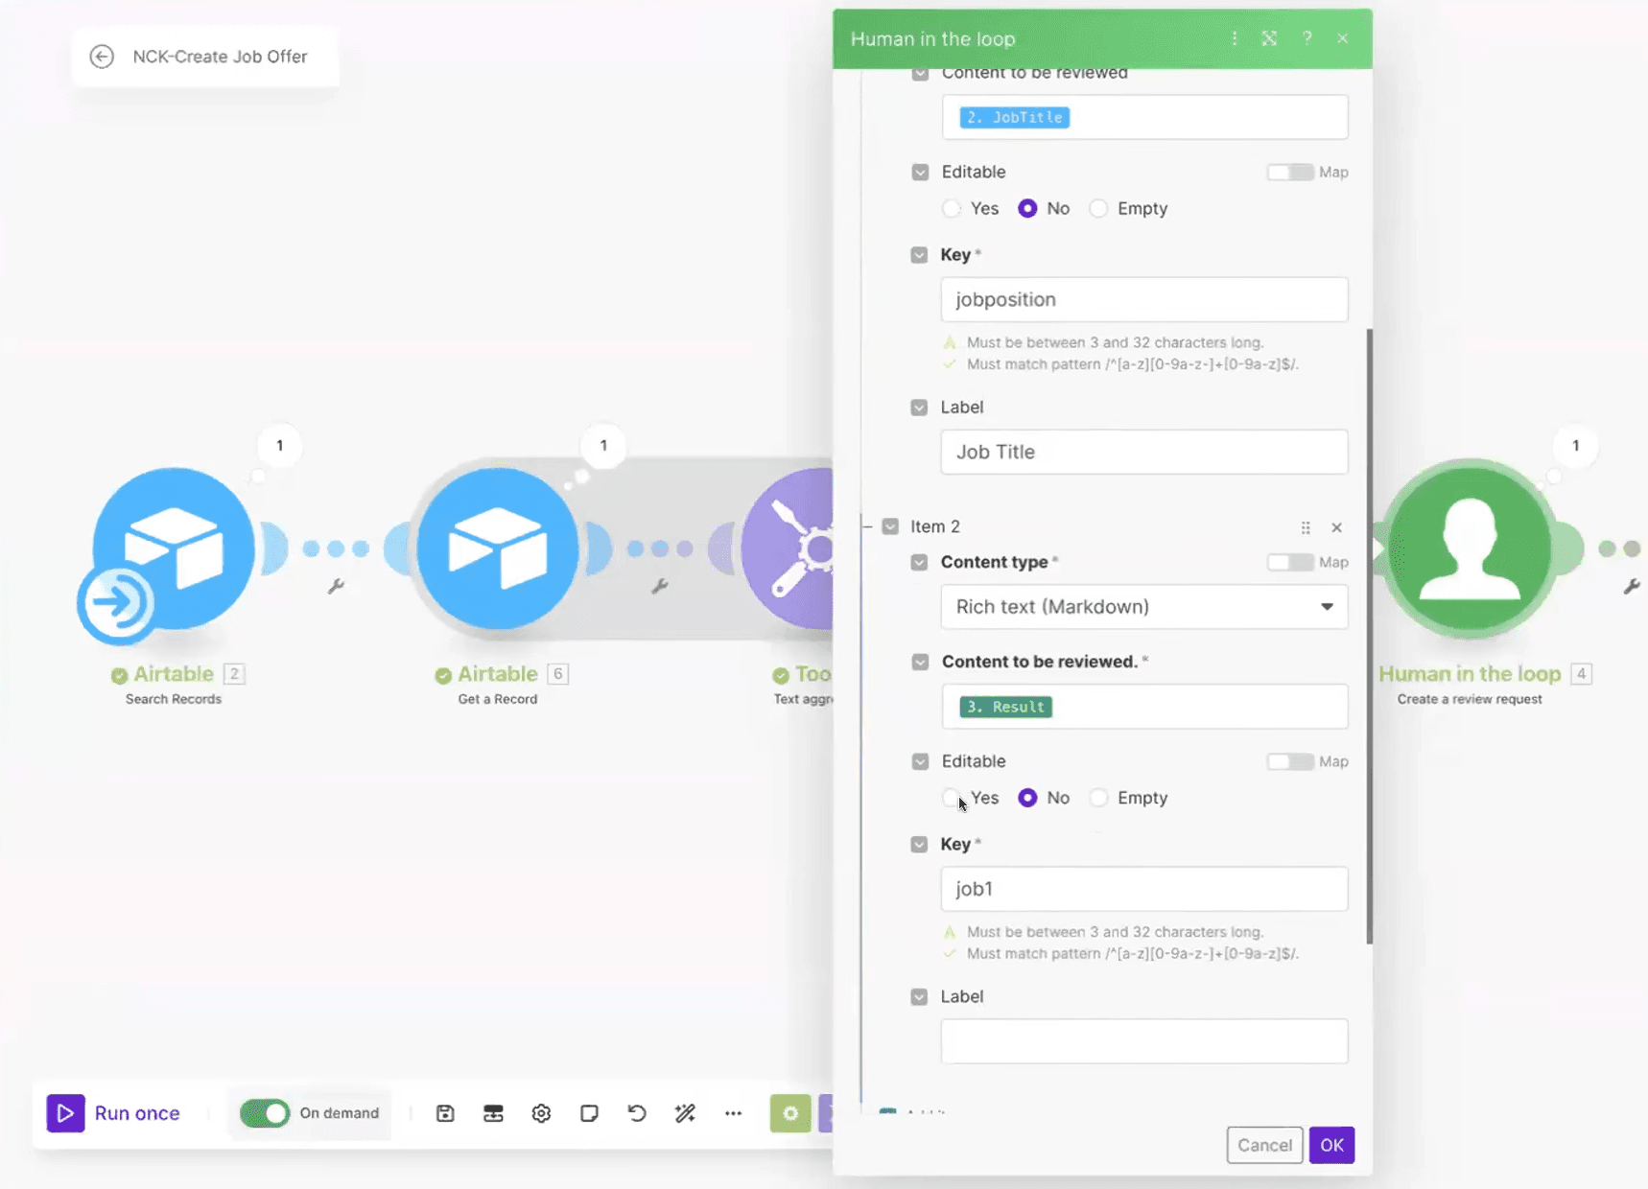Click into the empty Label input field
1648x1189 pixels.
pyautogui.click(x=1143, y=1041)
